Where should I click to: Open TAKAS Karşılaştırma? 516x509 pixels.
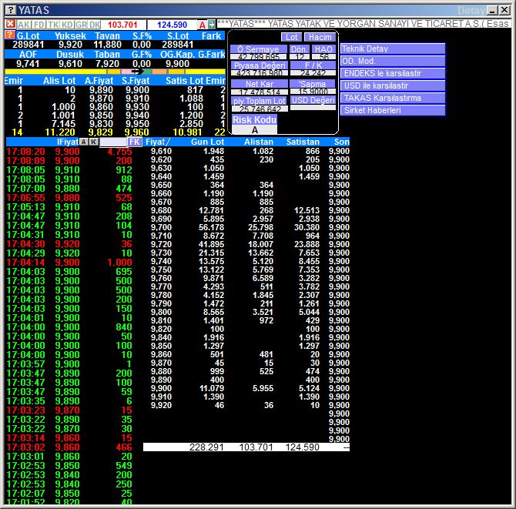pyautogui.click(x=393, y=98)
